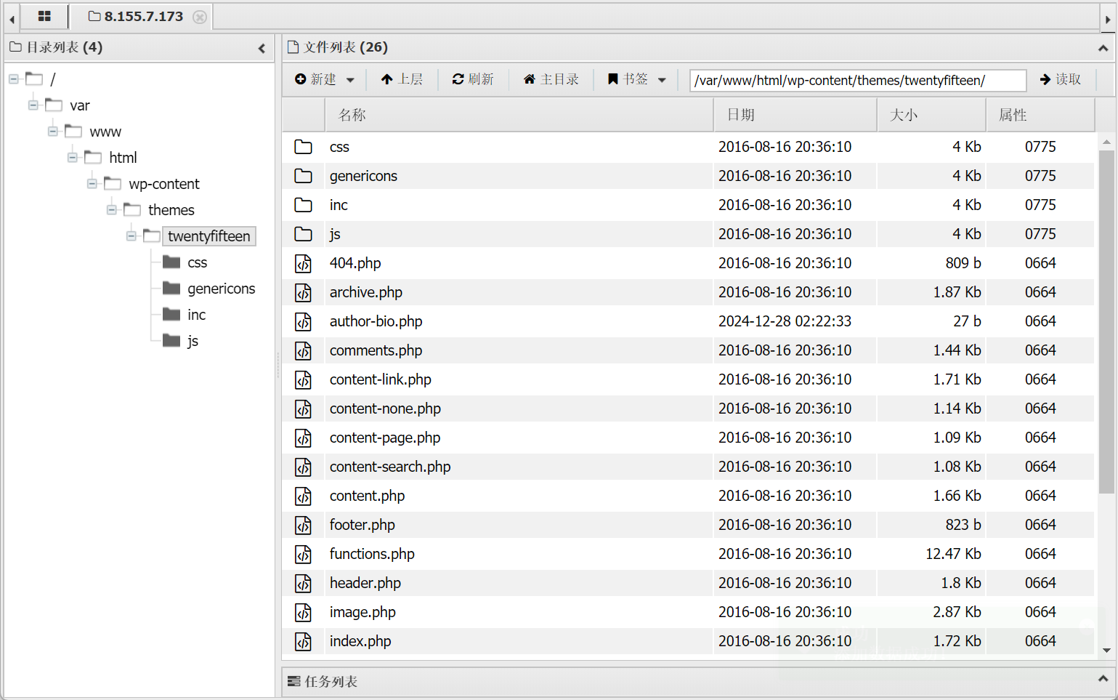Click the file list scrollbar thumb
The image size is (1118, 700).
(1106, 322)
